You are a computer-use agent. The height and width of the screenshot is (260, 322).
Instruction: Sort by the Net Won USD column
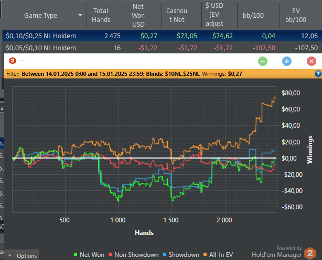click(139, 15)
